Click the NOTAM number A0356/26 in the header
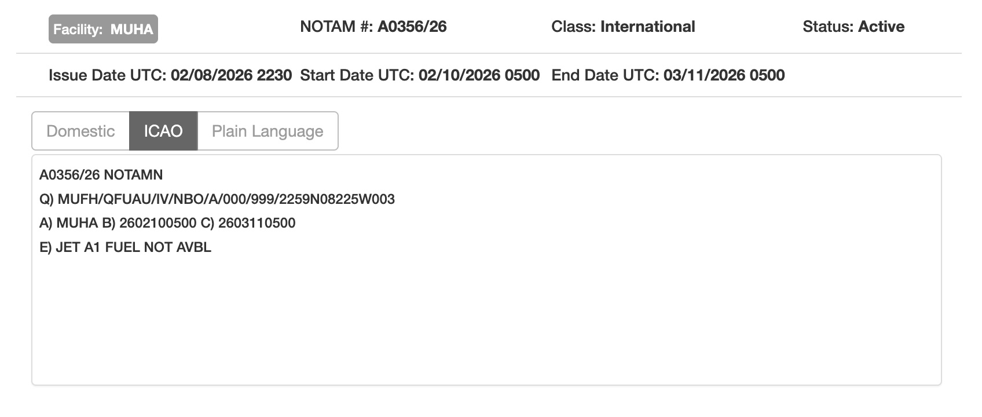Screen dimensions: 982x417 [412, 27]
